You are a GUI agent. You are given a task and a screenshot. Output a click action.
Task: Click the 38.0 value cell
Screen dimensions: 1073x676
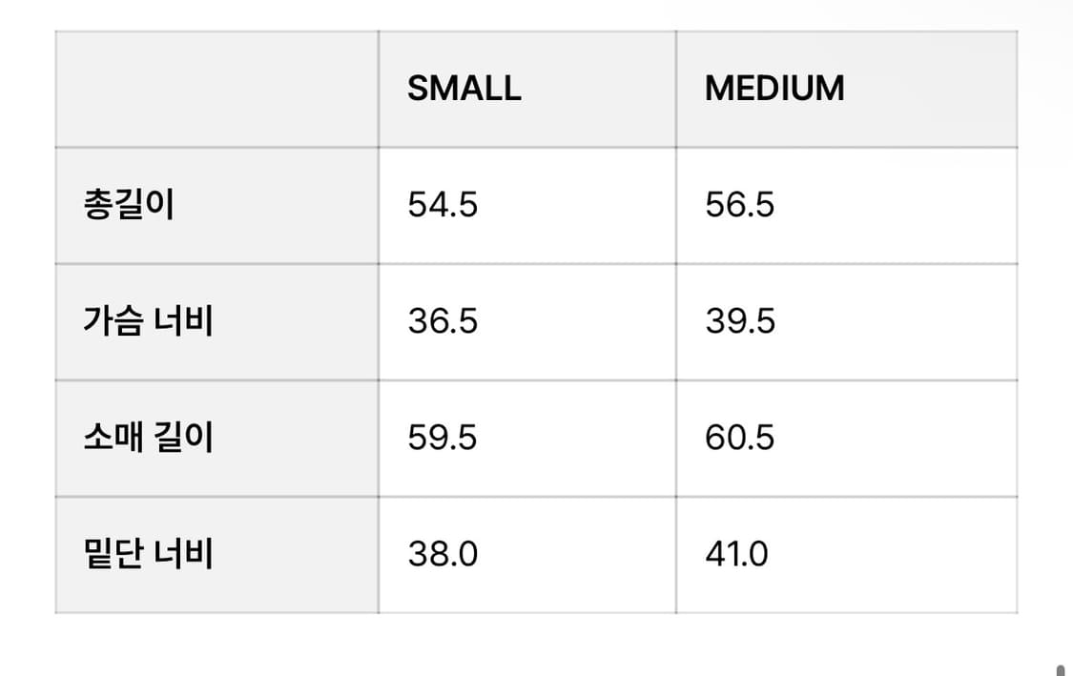443,554
